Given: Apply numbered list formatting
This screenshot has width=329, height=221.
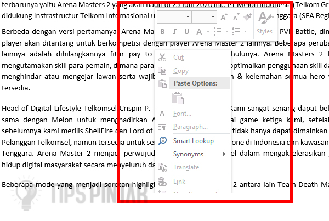Looking at the screenshot, I should point(236,32).
